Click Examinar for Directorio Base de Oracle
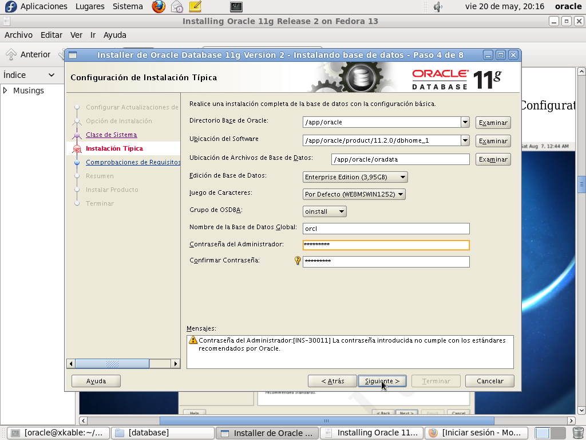The image size is (586, 440). tap(493, 123)
